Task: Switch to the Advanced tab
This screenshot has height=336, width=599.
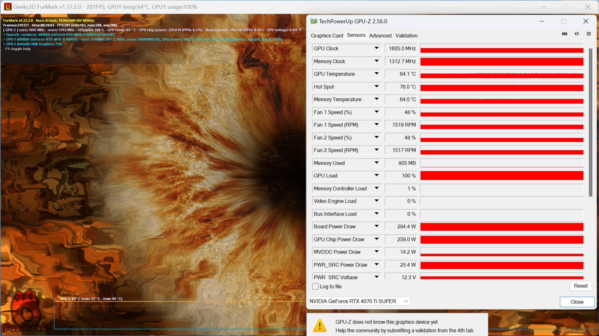Action: 380,35
